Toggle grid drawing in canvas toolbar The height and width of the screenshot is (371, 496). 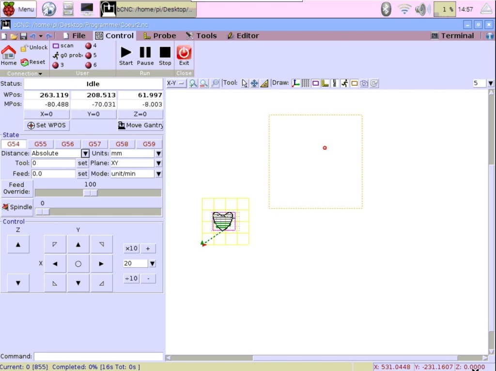click(306, 83)
